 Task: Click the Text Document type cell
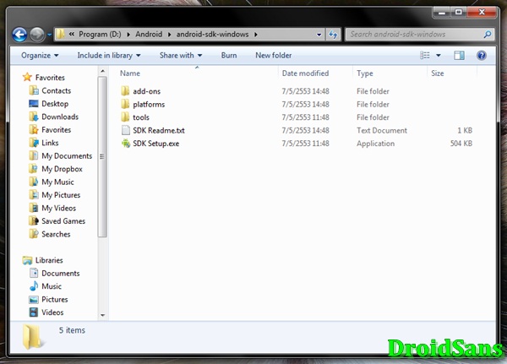pyautogui.click(x=382, y=130)
